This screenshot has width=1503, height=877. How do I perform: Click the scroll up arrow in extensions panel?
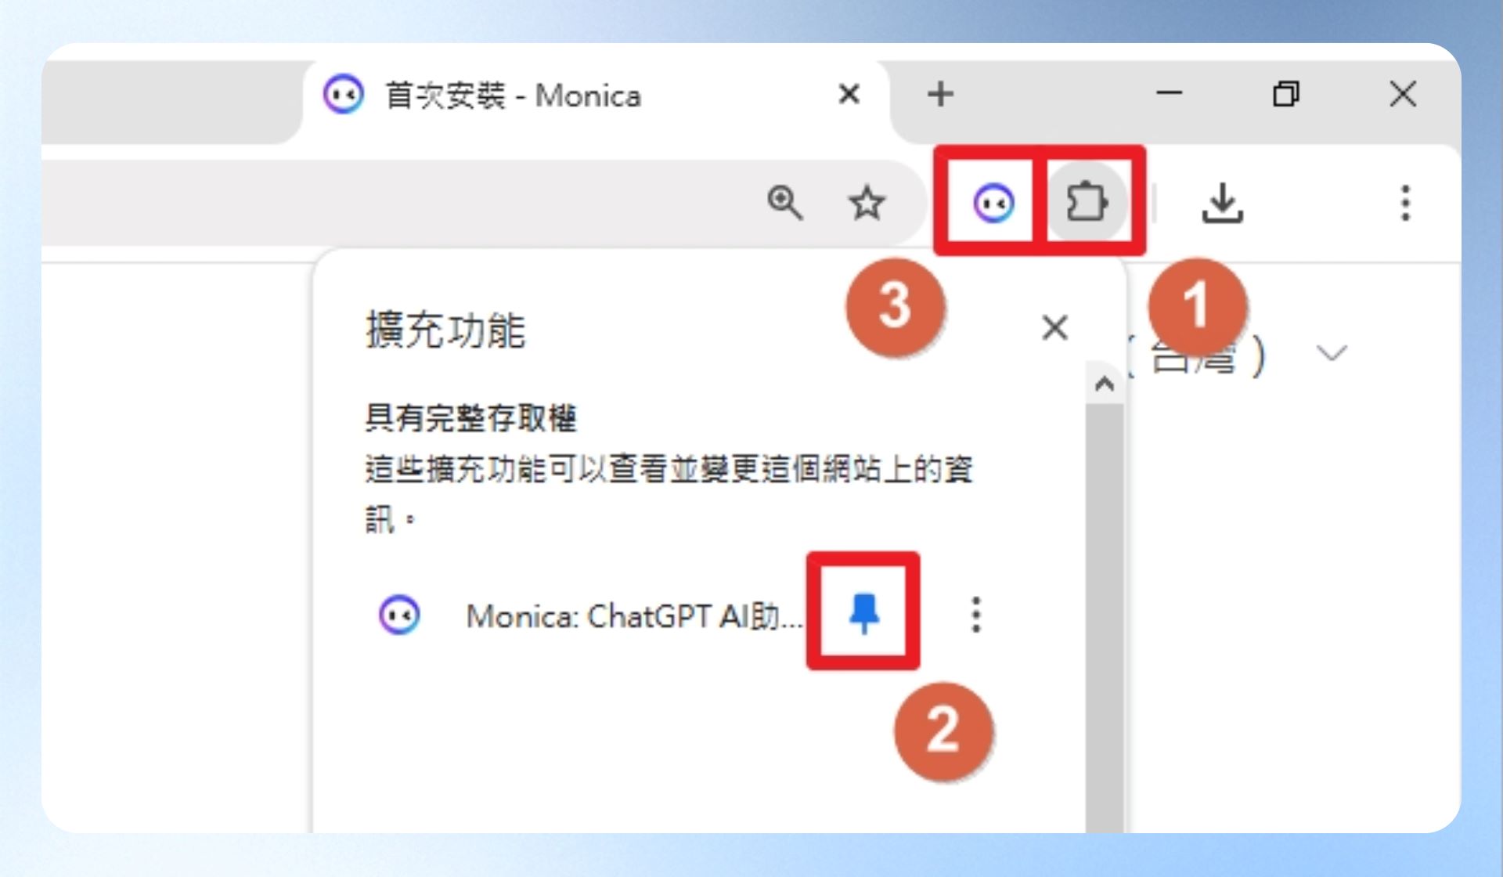(1105, 384)
